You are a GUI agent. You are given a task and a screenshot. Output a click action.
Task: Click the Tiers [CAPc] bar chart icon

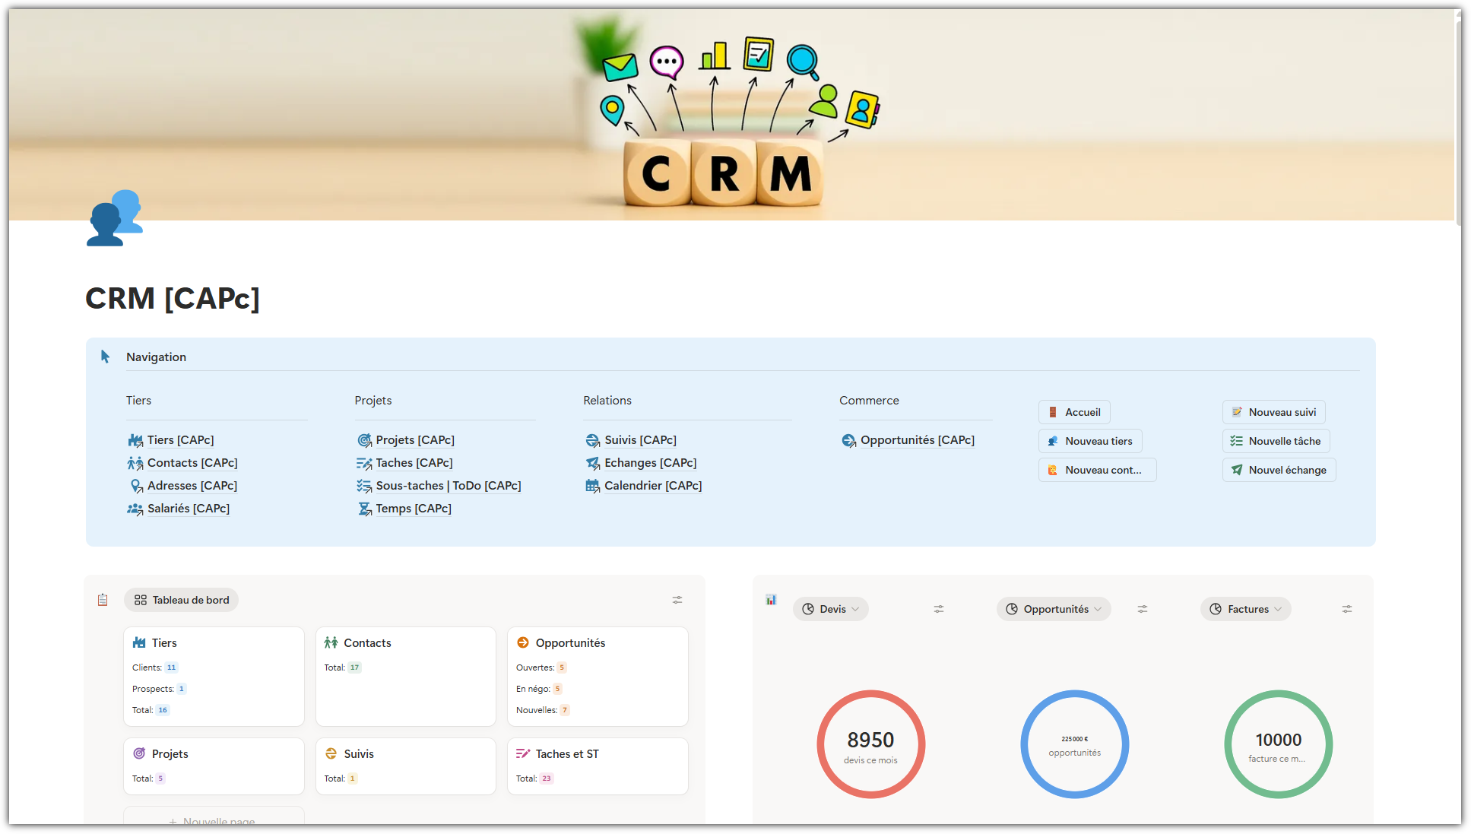coord(135,439)
